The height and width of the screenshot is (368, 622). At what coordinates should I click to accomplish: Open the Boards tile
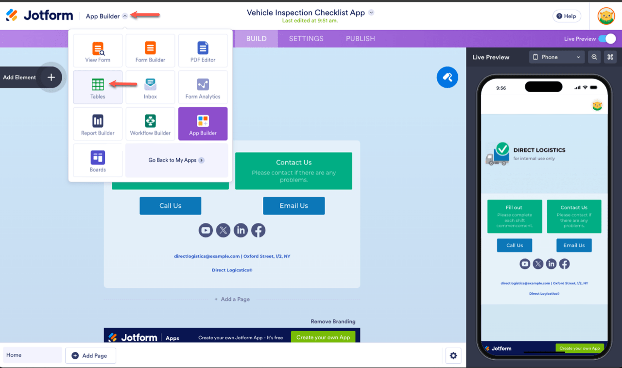pyautogui.click(x=98, y=160)
